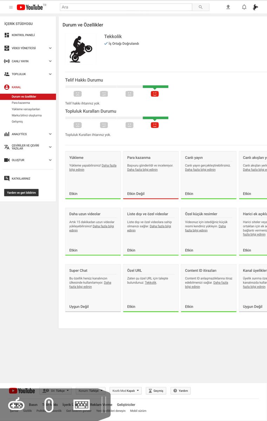The width and height of the screenshot is (267, 421).
Task: Open learn-more link in Super Chat card
Action: point(90,285)
